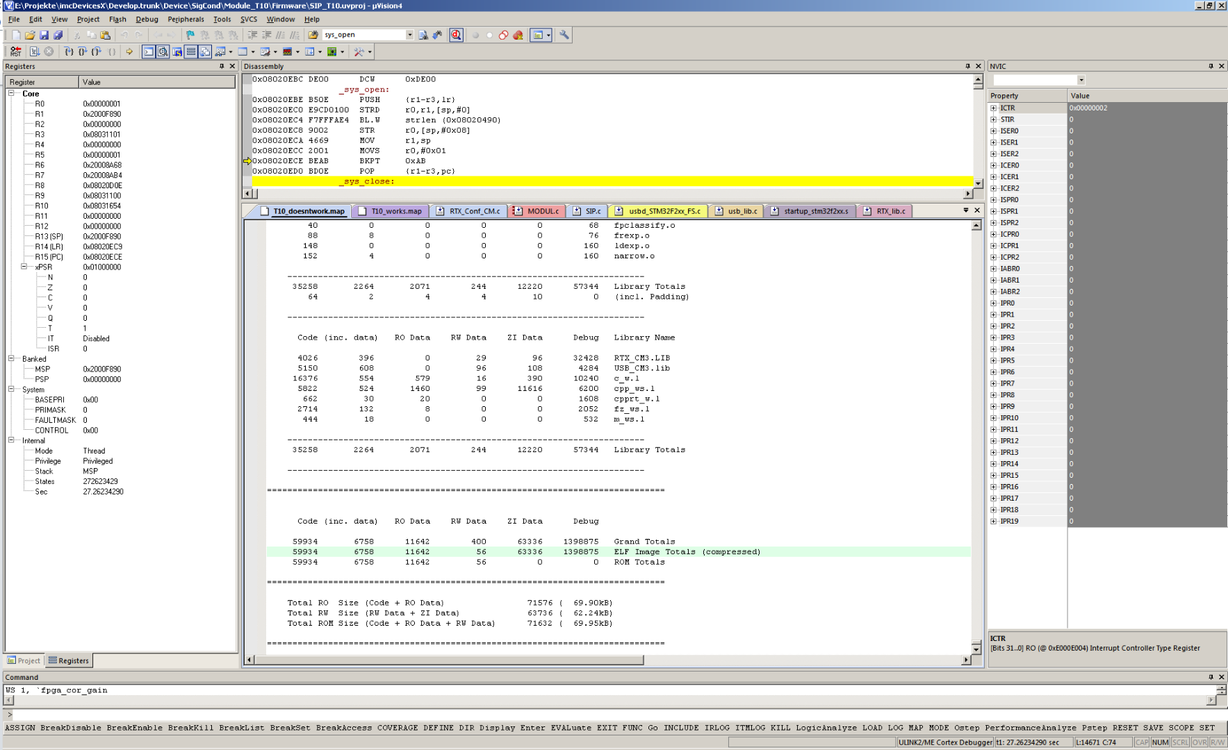Switch to the T10_works.map tab

[x=395, y=211]
